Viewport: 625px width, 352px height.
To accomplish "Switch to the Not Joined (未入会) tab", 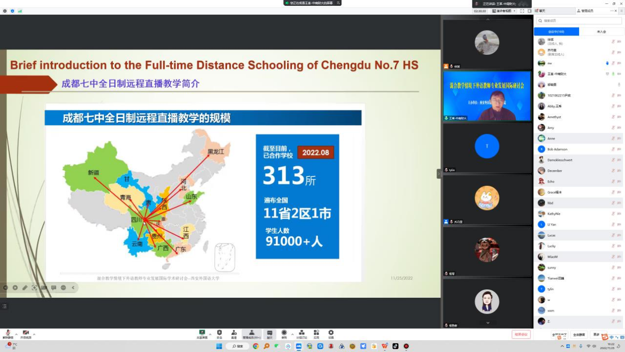I will [601, 32].
